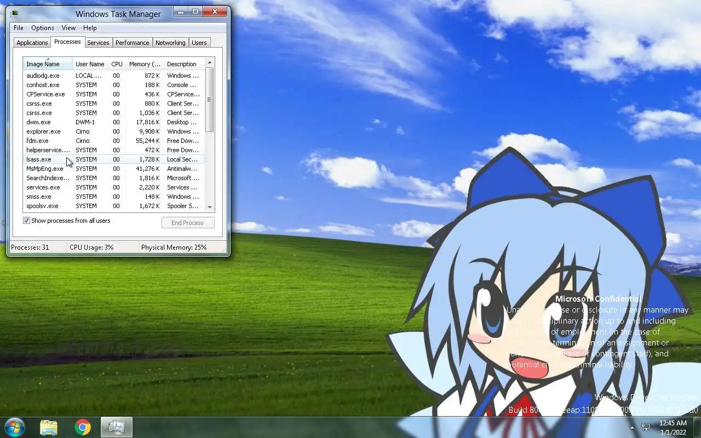
Task: Open the View menu
Action: 68,28
